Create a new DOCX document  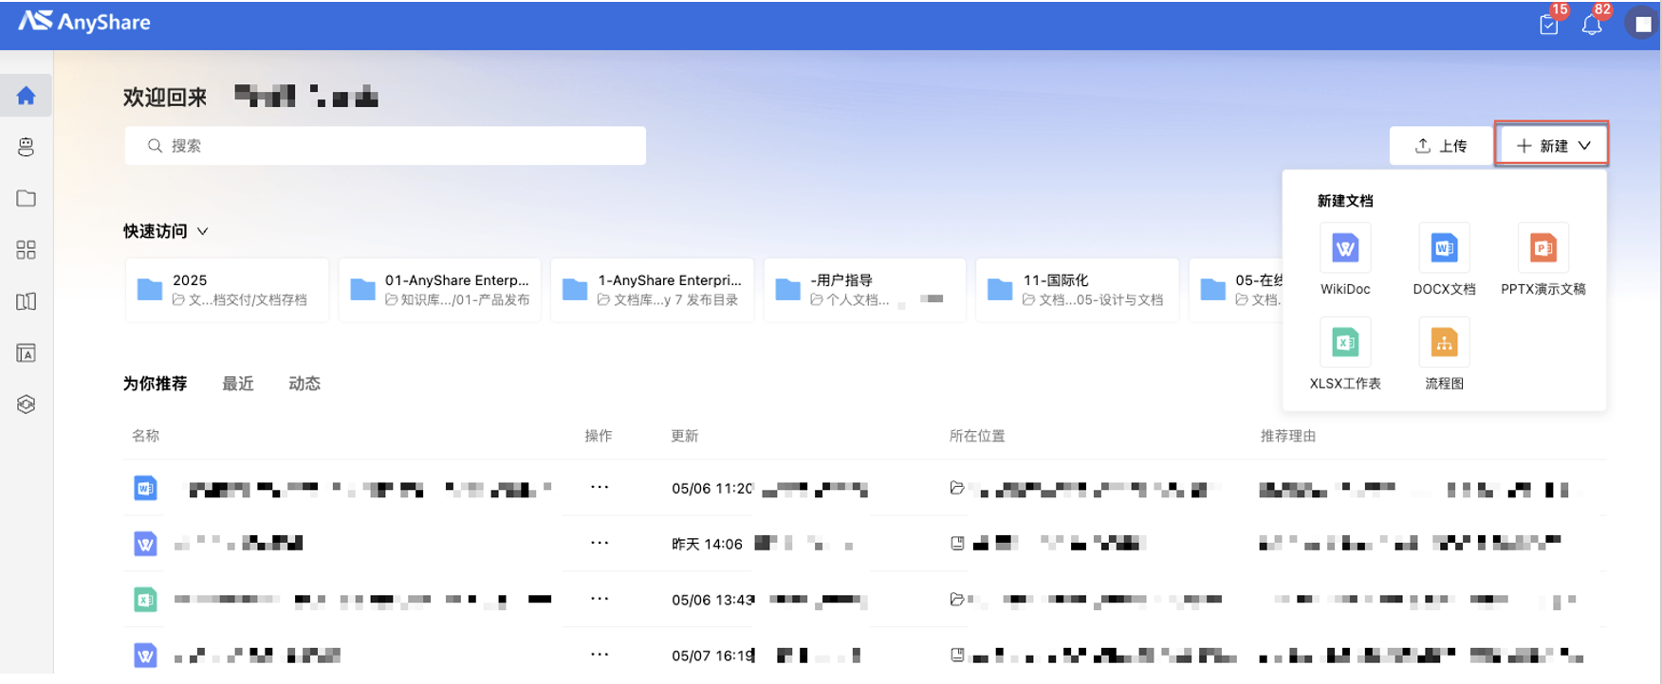1443,249
